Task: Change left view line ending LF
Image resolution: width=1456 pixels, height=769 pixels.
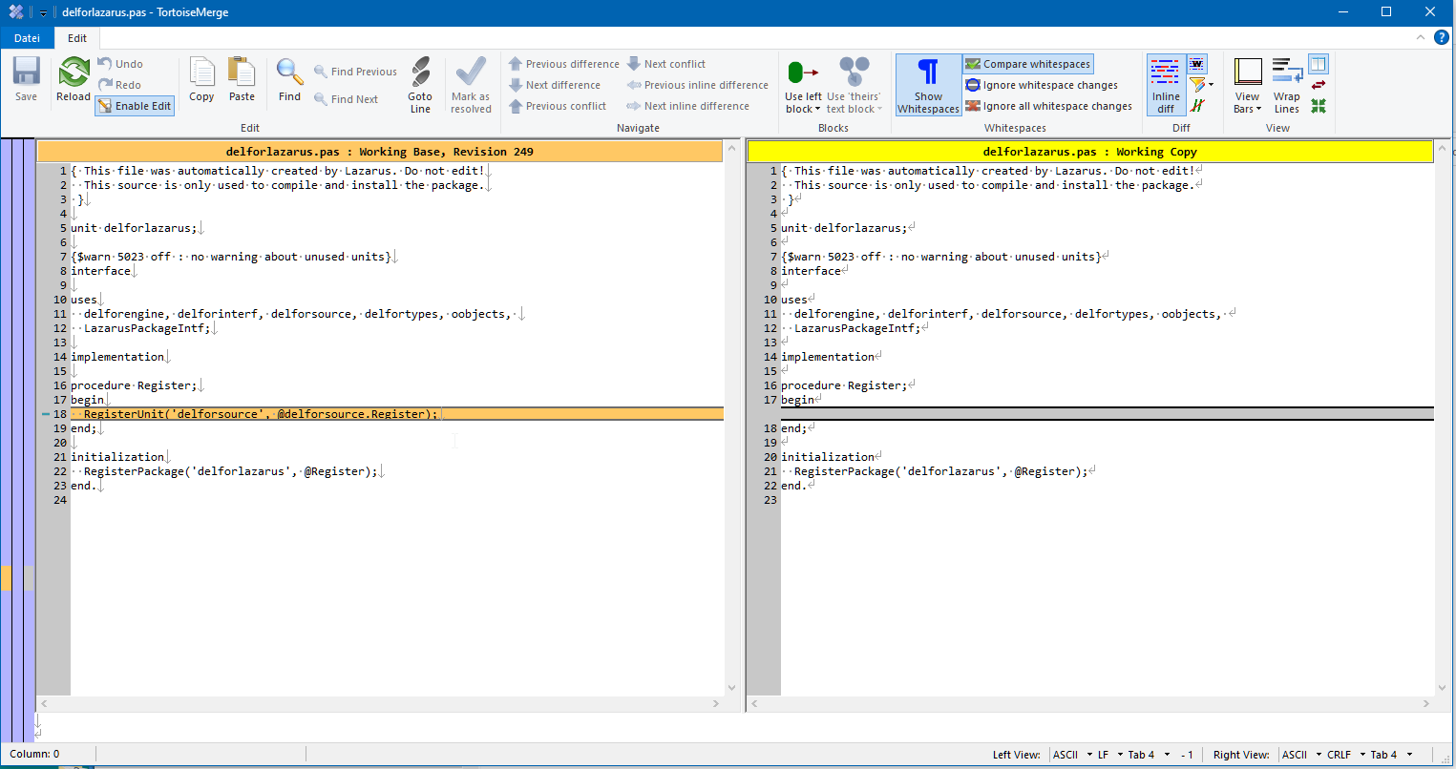Action: [x=1108, y=755]
